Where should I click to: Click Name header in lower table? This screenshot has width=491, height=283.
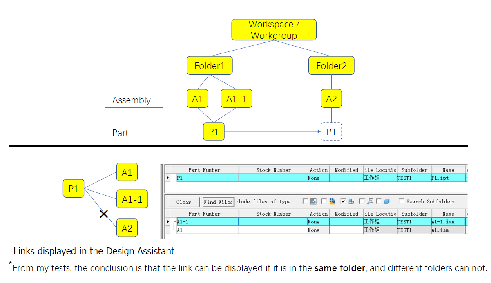tap(448, 214)
